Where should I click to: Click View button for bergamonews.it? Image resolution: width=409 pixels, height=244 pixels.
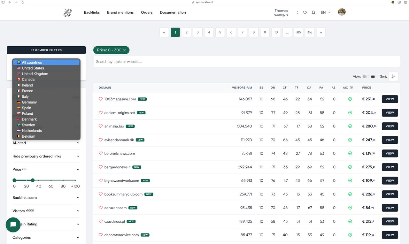click(390, 167)
